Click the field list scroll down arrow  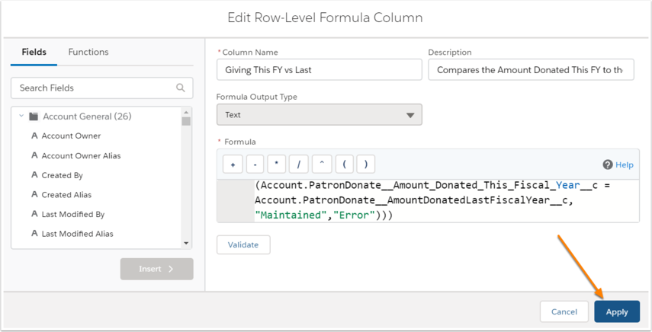click(x=186, y=243)
